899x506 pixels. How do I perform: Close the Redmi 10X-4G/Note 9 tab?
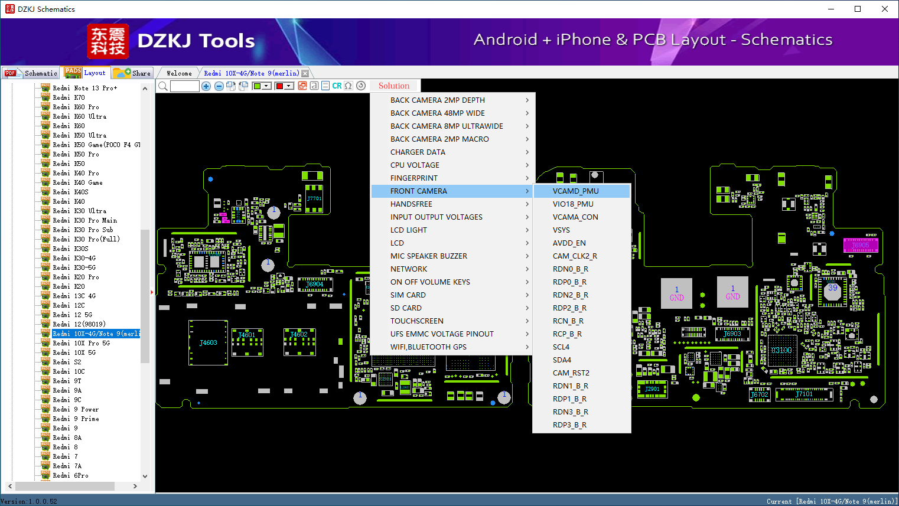pos(305,73)
